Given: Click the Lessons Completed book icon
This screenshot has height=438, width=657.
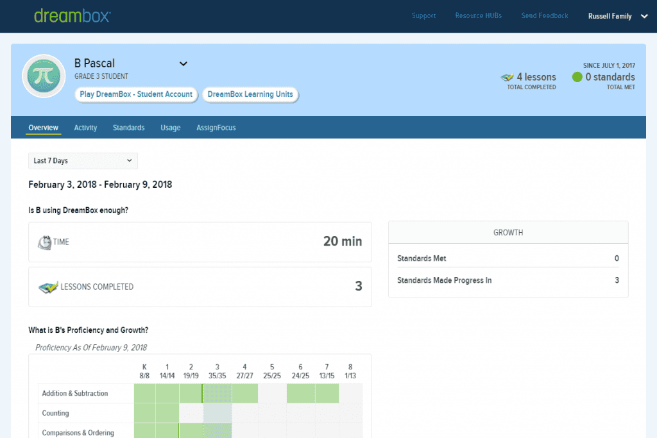Looking at the screenshot, I should pos(47,287).
